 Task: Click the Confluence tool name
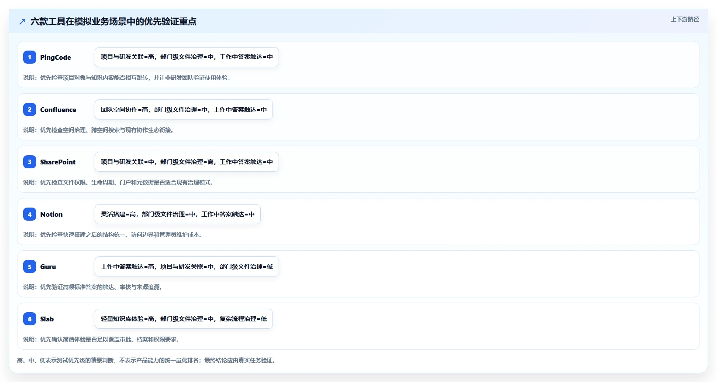[58, 109]
